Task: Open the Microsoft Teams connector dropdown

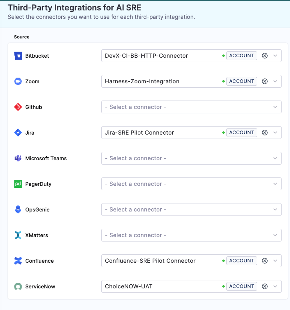Action: pos(191,158)
